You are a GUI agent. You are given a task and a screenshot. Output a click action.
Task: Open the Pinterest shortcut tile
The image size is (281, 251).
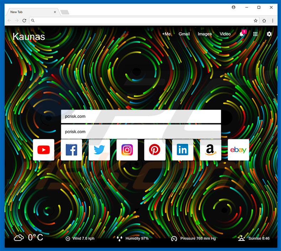(155, 150)
